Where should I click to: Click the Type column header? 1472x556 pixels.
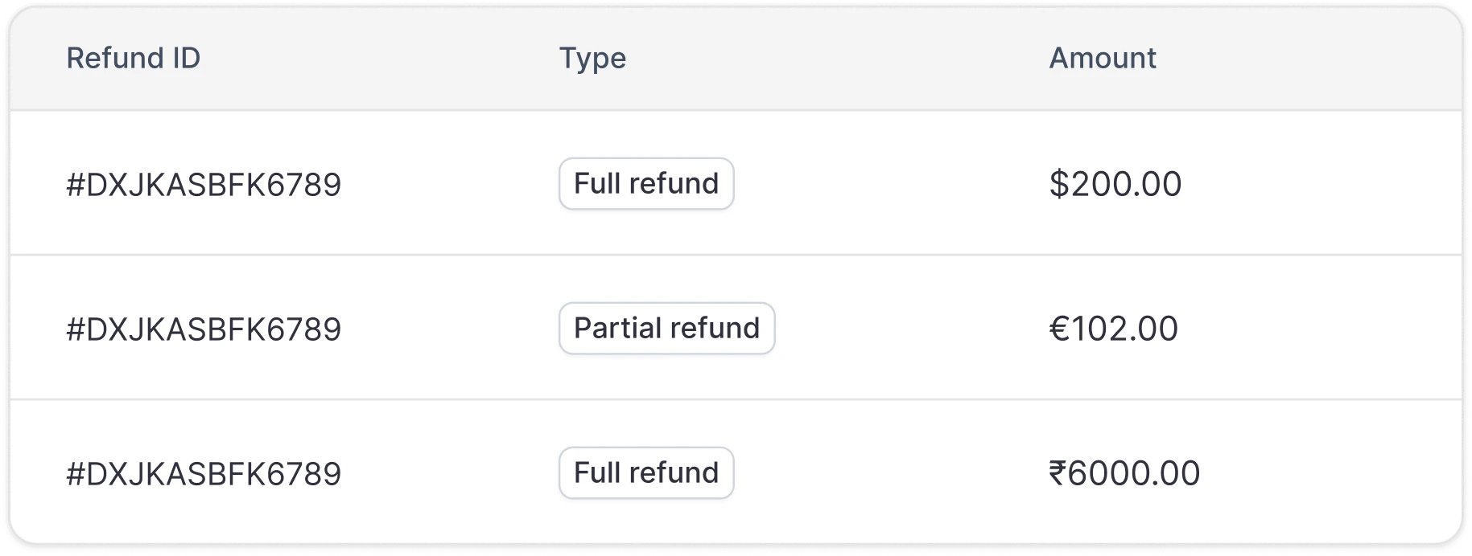point(592,58)
